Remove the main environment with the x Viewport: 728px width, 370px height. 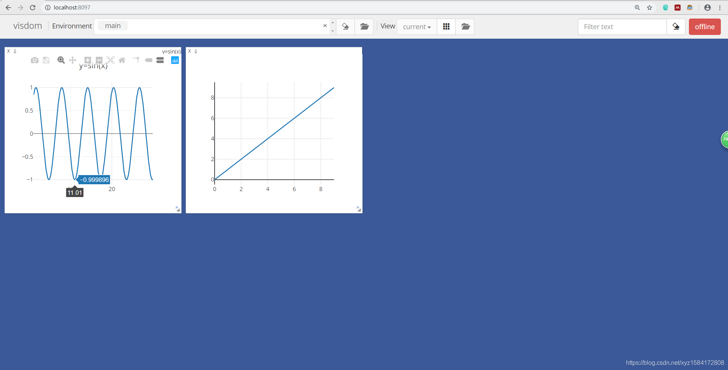tap(325, 26)
